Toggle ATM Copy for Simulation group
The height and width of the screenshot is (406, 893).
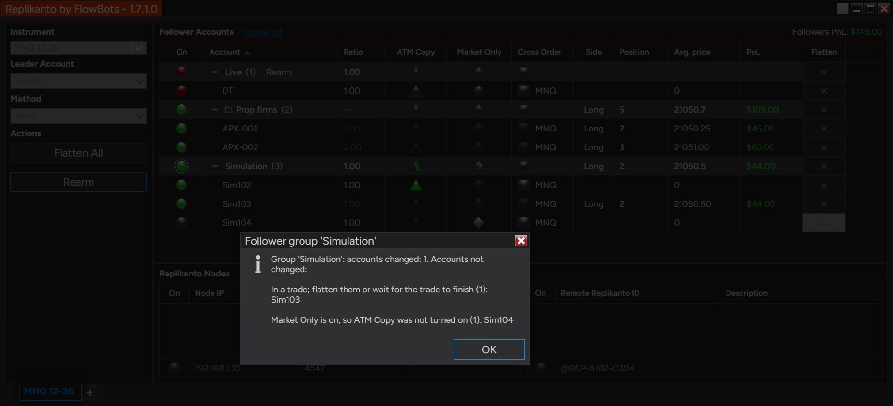coord(417,166)
